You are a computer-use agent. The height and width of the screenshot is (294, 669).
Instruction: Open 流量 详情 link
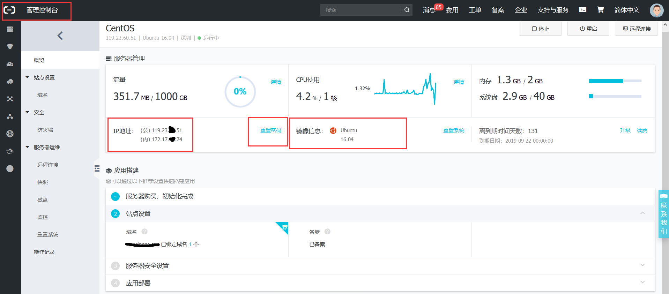(x=276, y=82)
